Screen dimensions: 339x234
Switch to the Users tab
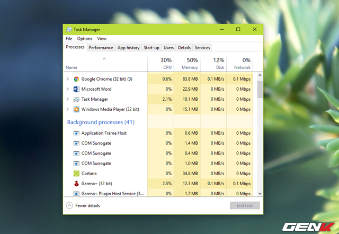point(168,48)
